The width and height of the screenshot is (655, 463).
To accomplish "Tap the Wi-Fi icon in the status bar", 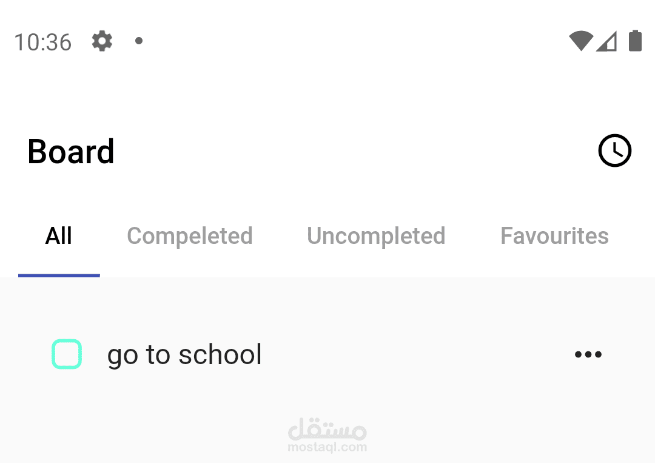I will tap(580, 41).
